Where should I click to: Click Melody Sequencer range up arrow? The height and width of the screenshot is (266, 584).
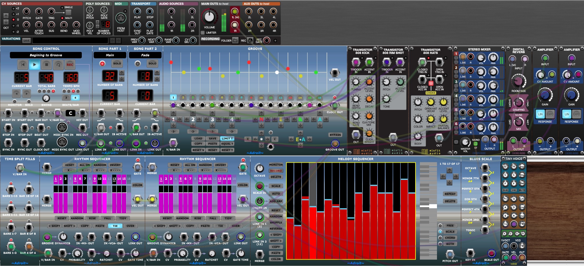449,171
